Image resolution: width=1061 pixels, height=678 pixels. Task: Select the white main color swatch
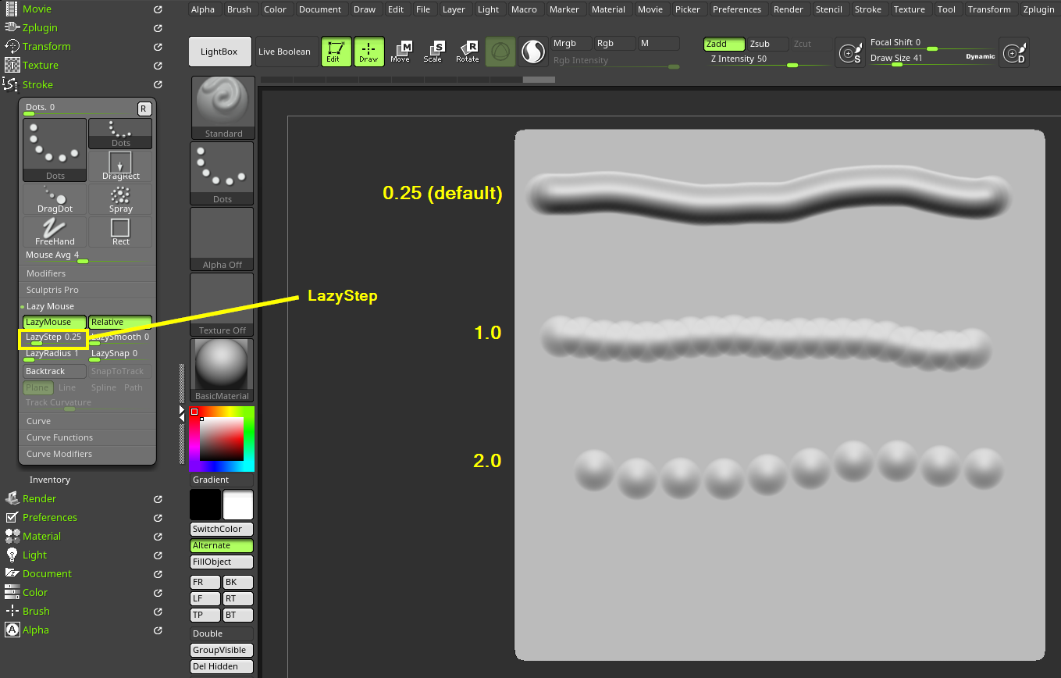pos(238,505)
